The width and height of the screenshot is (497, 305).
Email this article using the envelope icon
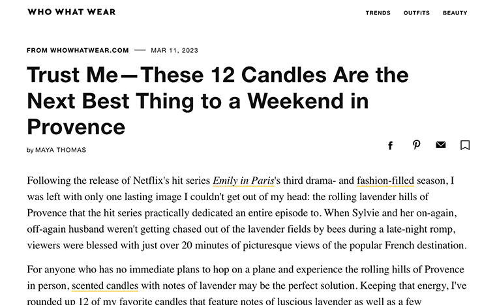[x=440, y=145]
